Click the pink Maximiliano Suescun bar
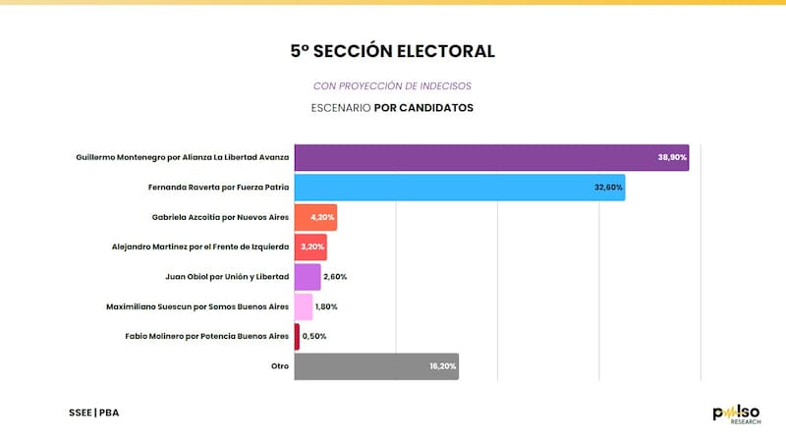Image resolution: width=786 pixels, height=440 pixels. coord(303,306)
